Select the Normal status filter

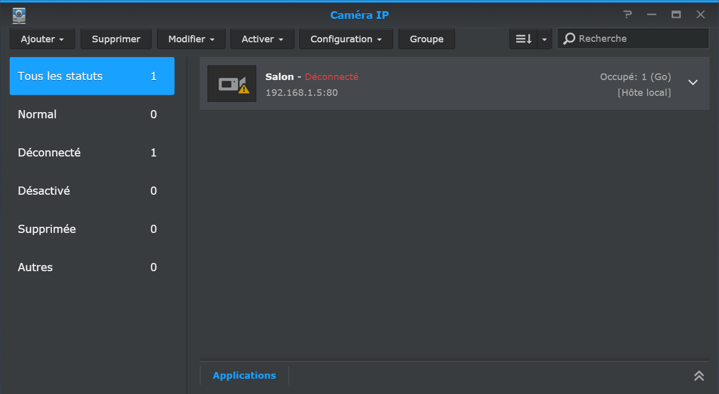[x=92, y=114]
